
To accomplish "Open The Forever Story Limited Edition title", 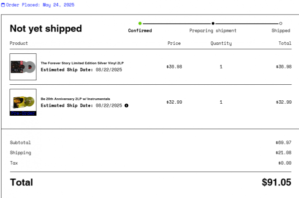I will click(x=82, y=63).
